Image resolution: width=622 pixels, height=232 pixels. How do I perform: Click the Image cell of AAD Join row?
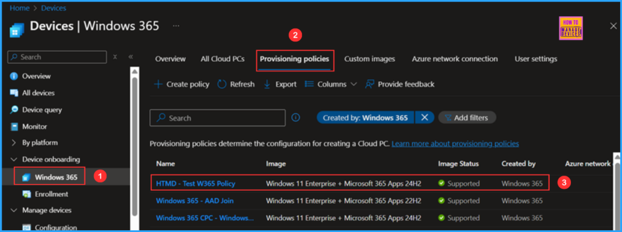pos(344,201)
